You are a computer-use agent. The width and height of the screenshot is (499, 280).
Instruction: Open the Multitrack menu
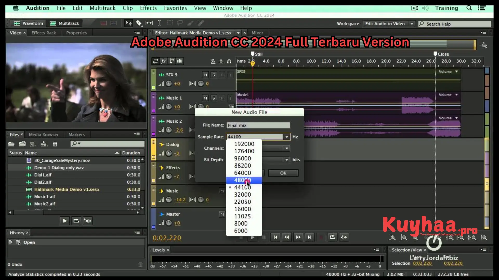pos(102,8)
